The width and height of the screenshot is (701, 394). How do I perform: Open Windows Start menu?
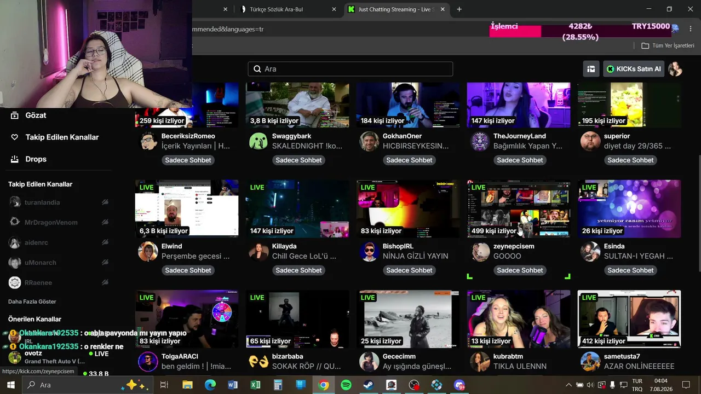(10, 385)
